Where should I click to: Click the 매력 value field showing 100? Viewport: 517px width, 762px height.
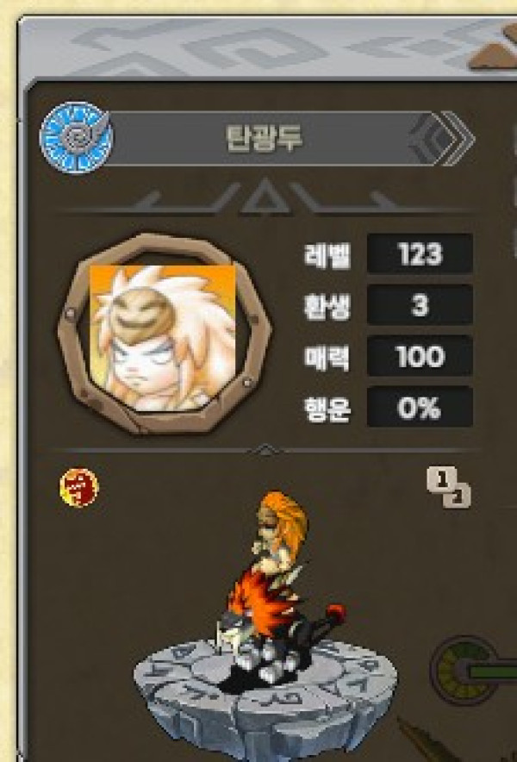(420, 356)
